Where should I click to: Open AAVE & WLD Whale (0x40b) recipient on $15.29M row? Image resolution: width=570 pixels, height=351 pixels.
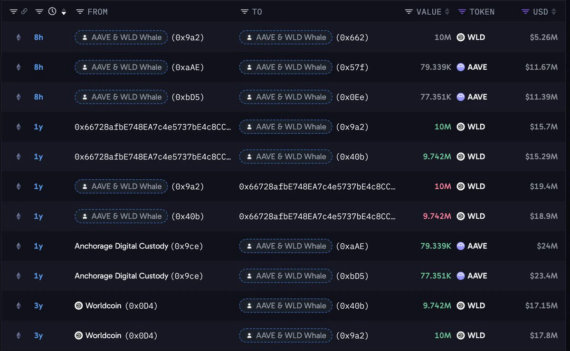pyautogui.click(x=304, y=157)
